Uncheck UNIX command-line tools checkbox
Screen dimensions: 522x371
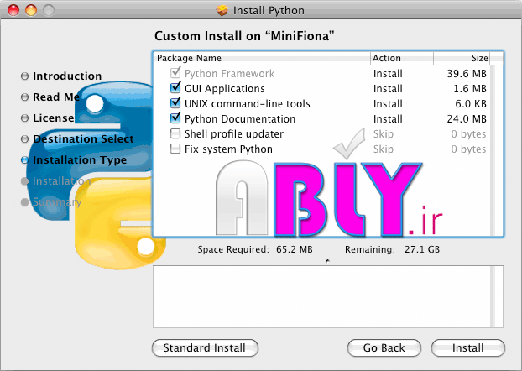pos(175,103)
